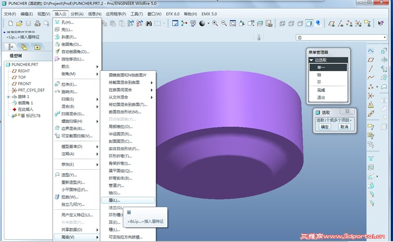Collapse the 边选取 menu section
Image resolution: width=393 pixels, height=242 pixels.
coord(311,60)
